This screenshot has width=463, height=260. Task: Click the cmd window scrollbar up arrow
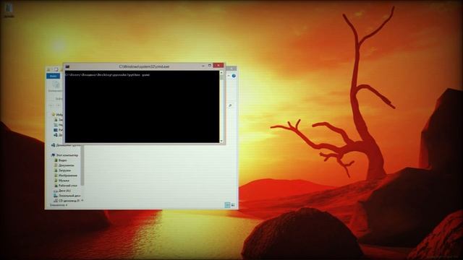pyautogui.click(x=221, y=72)
